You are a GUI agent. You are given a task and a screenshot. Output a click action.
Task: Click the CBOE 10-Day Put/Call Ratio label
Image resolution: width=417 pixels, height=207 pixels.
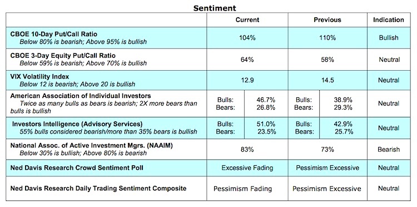[53, 34]
